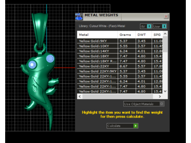The image size is (191, 143).
Task: Click the Metal Weights title bar
Action: [x=122, y=17]
